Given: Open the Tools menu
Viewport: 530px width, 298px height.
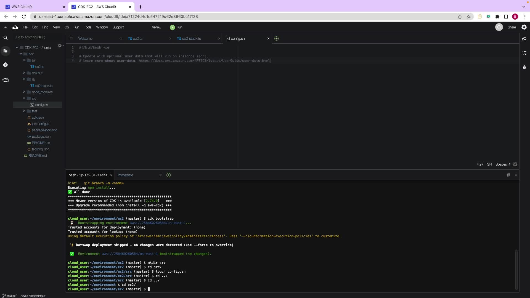Looking at the screenshot, I should coord(88,27).
